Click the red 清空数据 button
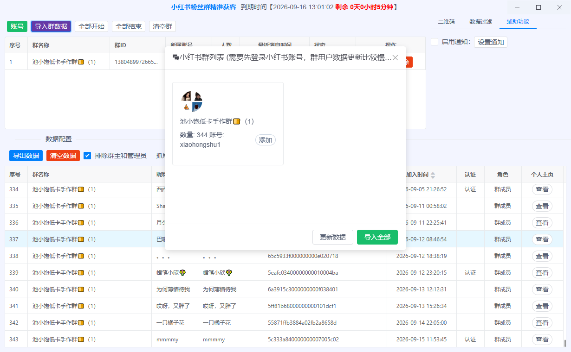 coord(63,156)
